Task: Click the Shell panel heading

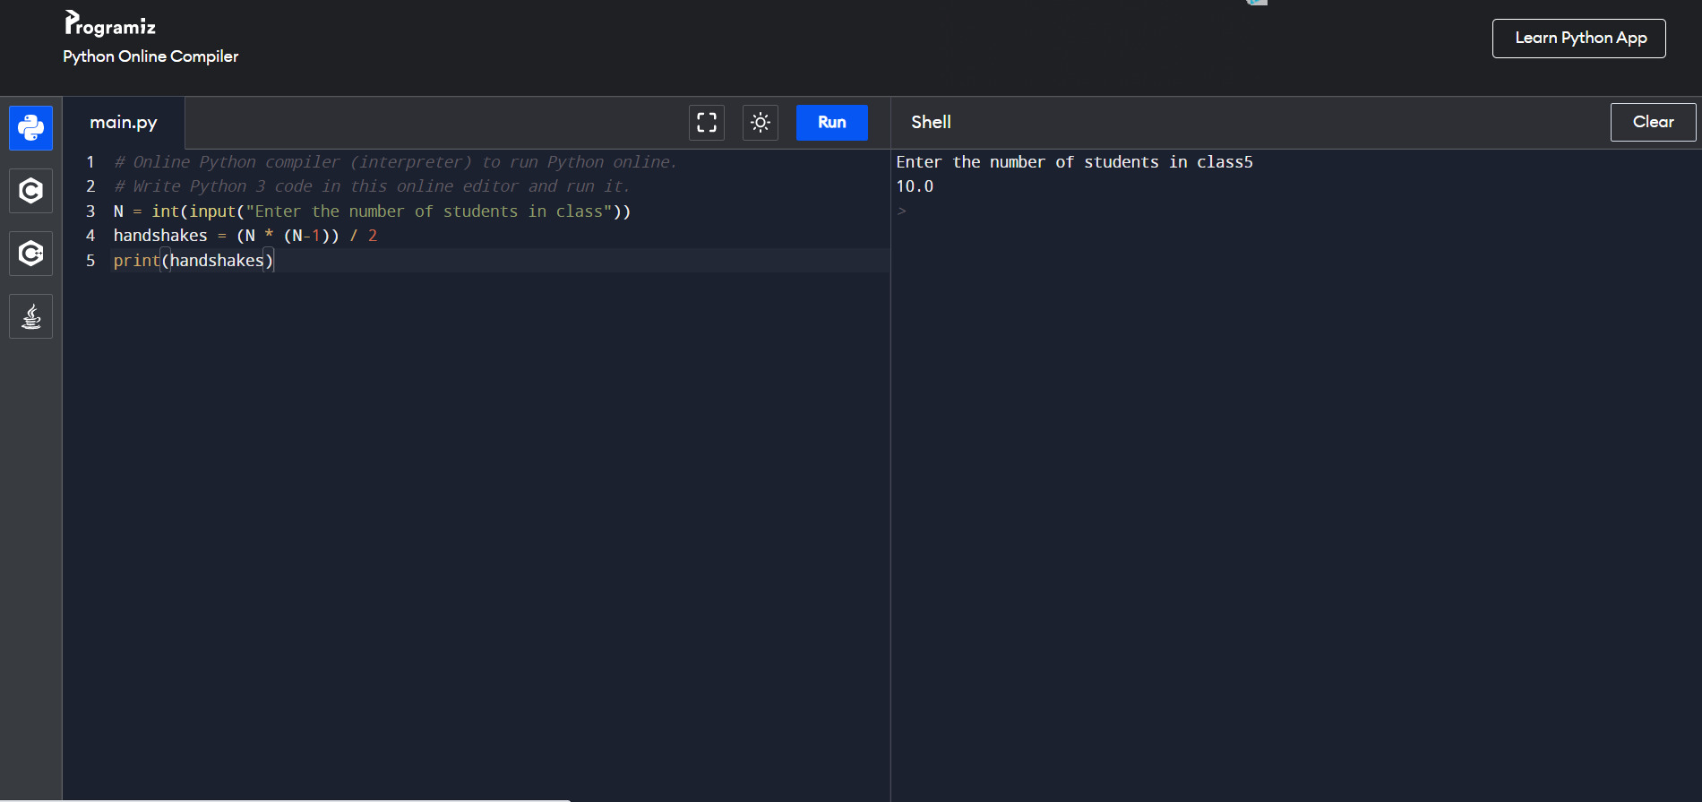Action: 931,123
